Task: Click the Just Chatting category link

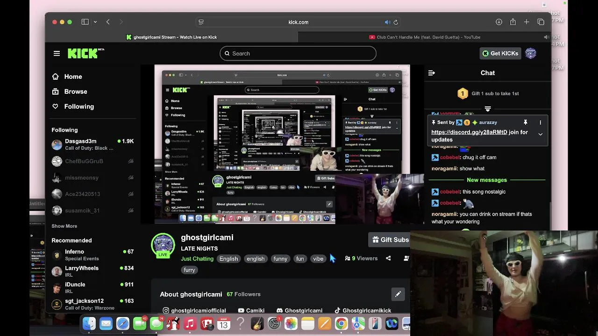Action: [x=197, y=259]
